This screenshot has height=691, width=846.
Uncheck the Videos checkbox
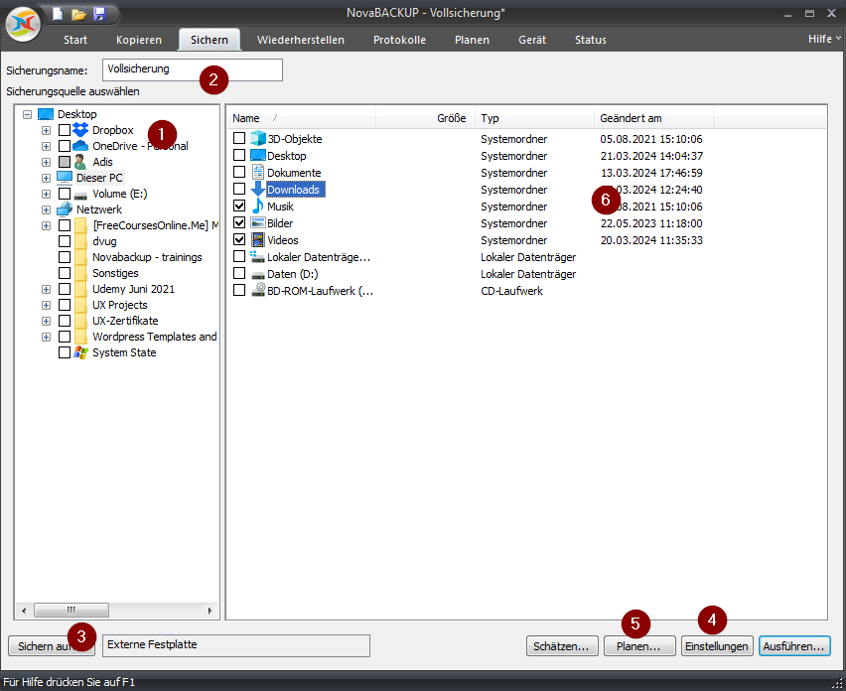tap(239, 239)
